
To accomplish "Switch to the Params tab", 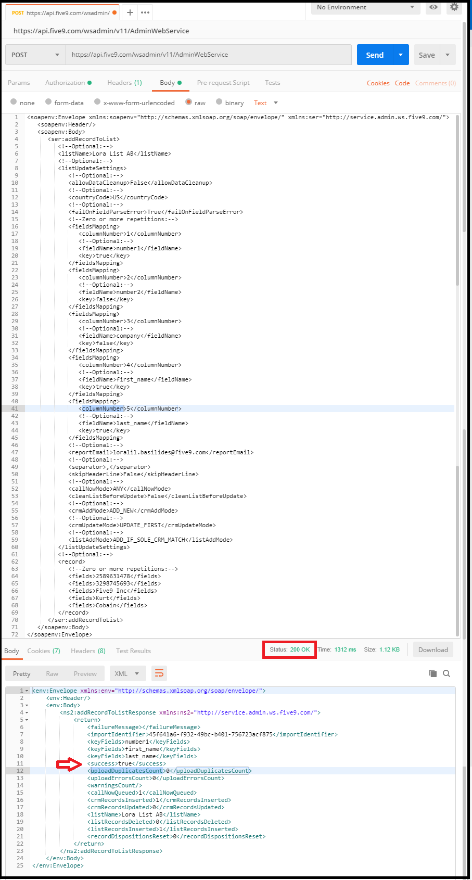I will (19, 83).
